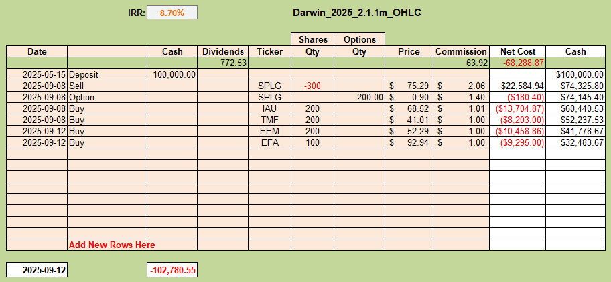
Task: Click the Net Cost column header
Action: [x=517, y=51]
